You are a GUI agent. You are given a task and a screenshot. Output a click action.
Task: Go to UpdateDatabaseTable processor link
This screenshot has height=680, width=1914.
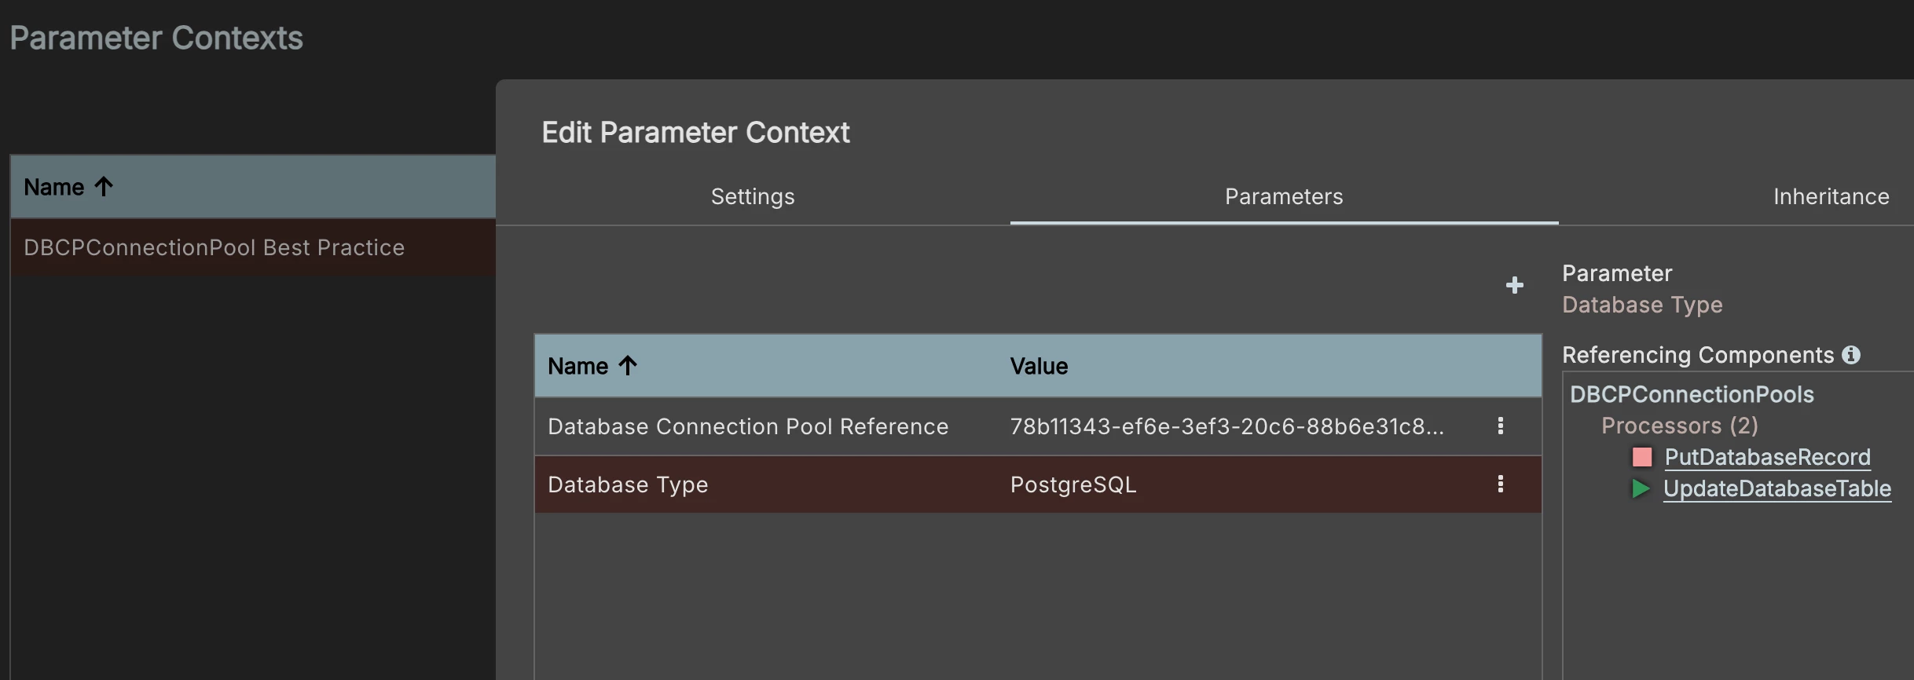[1776, 488]
